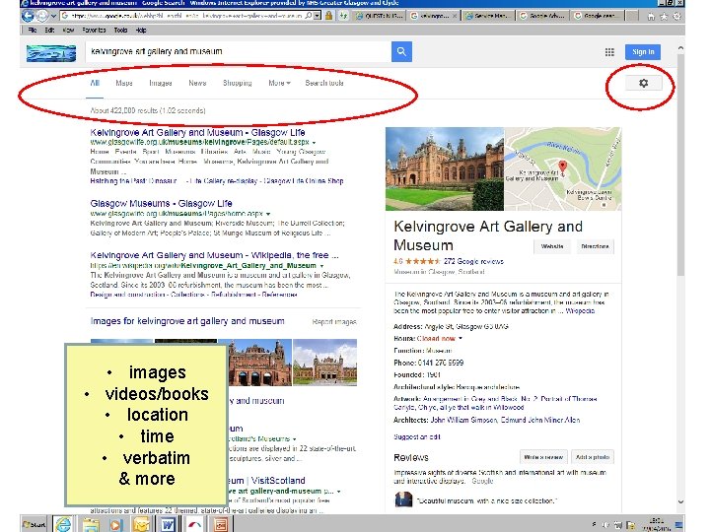Screen dimensions: 710x532
Task: Expand the Hours 'Closed now' dropdown arrow
Action: (x=461, y=338)
